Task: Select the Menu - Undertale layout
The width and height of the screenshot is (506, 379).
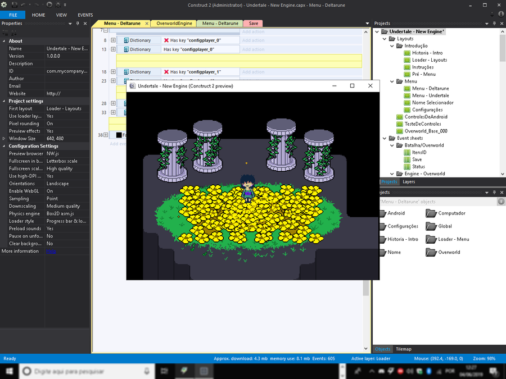Action: [x=431, y=95]
